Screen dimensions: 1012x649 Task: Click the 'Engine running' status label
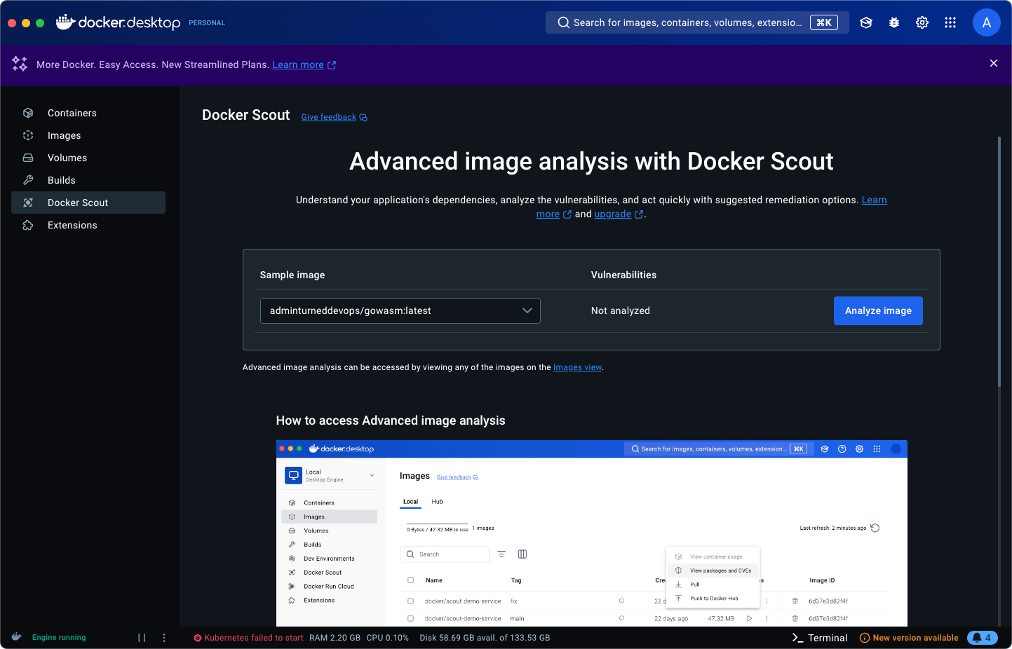59,637
